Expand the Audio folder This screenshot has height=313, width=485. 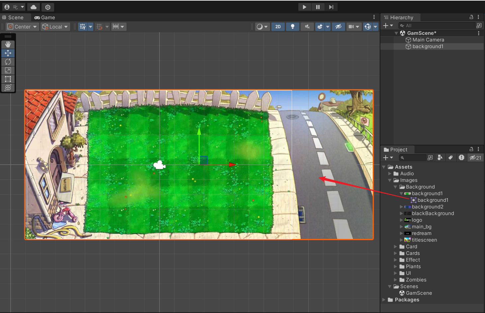click(x=390, y=174)
